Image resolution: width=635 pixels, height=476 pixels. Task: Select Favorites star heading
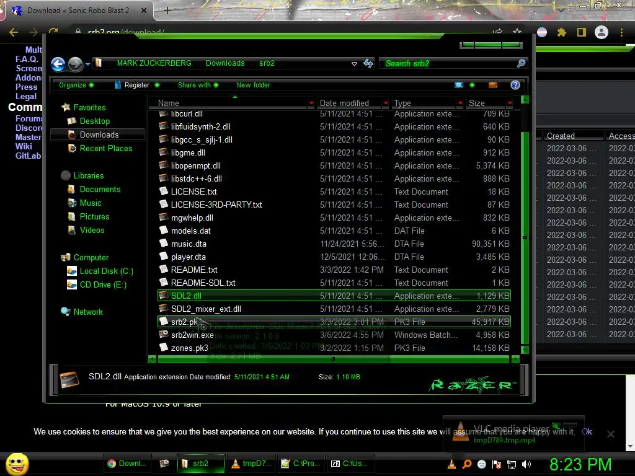pyautogui.click(x=84, y=107)
